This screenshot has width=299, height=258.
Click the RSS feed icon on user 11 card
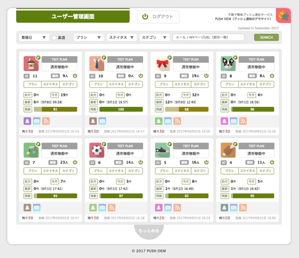46,121
